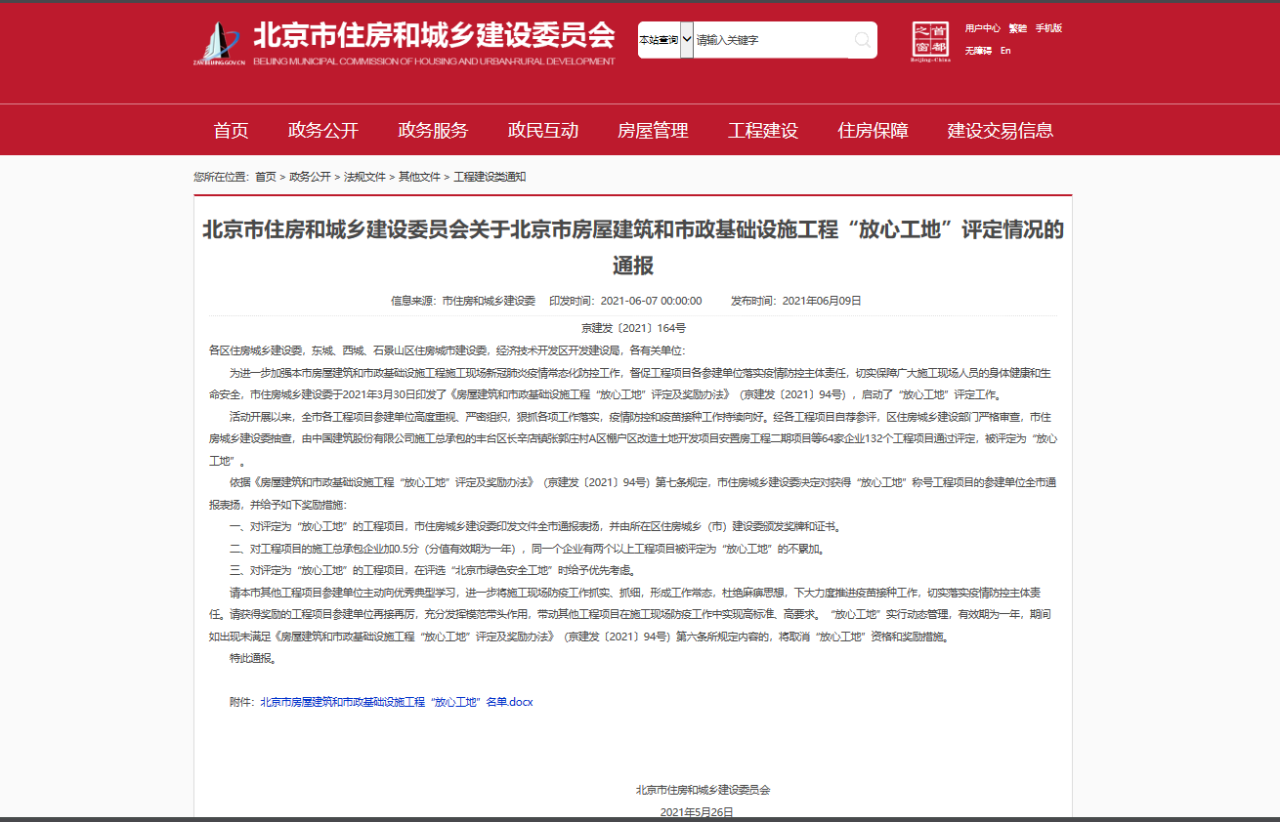Click the article headline about 放心工地 评定情况
This screenshot has width=1280, height=822.
[633, 247]
